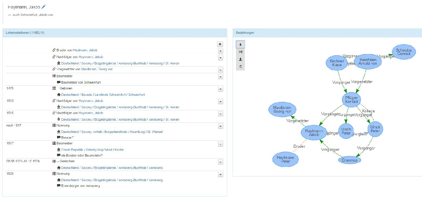Open dropdown for the 1475 Geboren row

click(220, 89)
